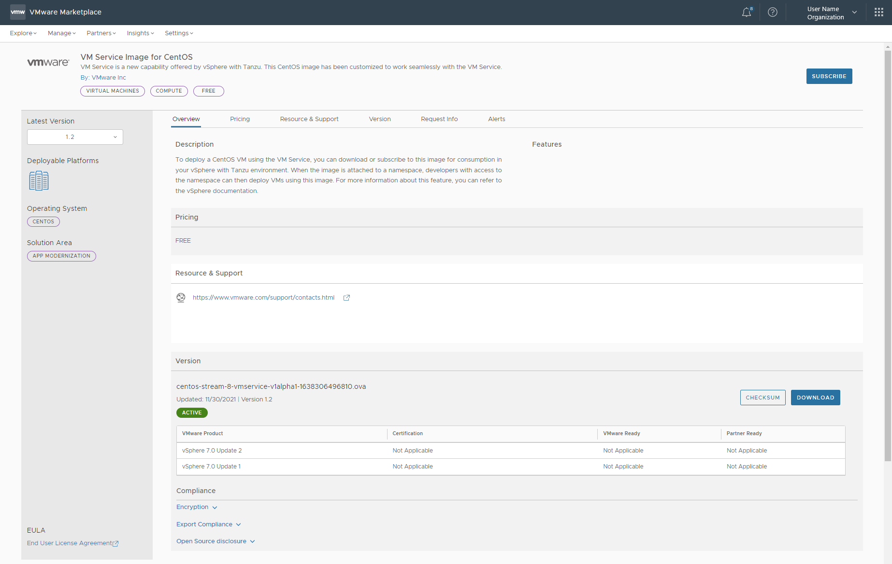Open the Partners menu

coord(101,33)
